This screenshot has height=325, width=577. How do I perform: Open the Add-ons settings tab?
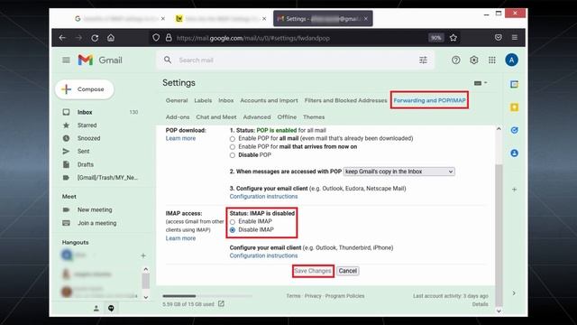178,116
